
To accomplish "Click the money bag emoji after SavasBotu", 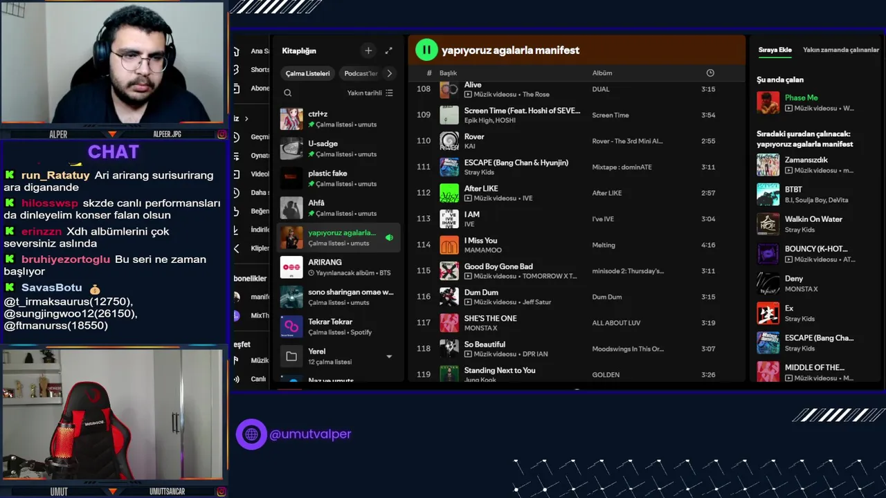I will click(x=95, y=288).
